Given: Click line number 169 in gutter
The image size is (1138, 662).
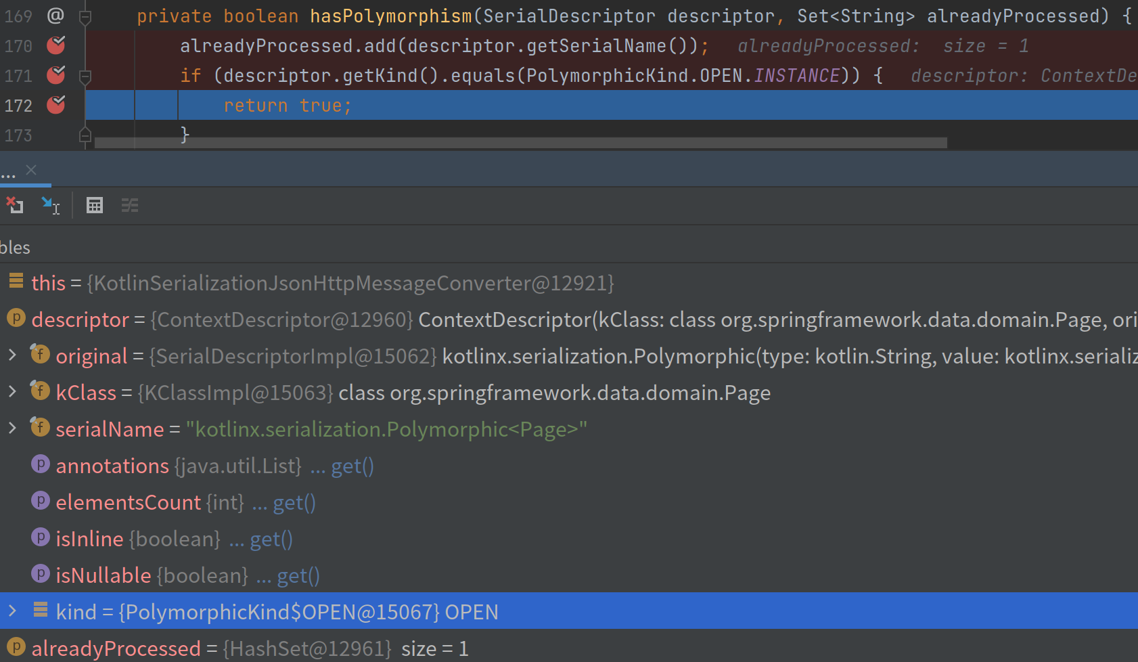Looking at the screenshot, I should click(x=18, y=16).
